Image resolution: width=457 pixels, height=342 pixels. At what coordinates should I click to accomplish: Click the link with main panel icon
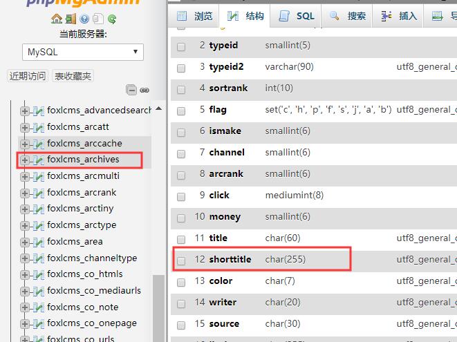(144, 90)
